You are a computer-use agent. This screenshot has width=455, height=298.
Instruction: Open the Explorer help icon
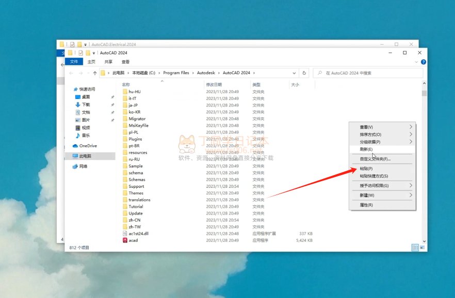point(424,62)
